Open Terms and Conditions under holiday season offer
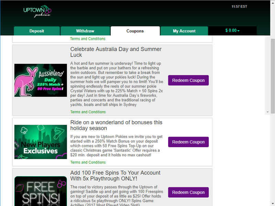Image resolution: width=275 pixels, height=206 pixels. click(x=88, y=162)
